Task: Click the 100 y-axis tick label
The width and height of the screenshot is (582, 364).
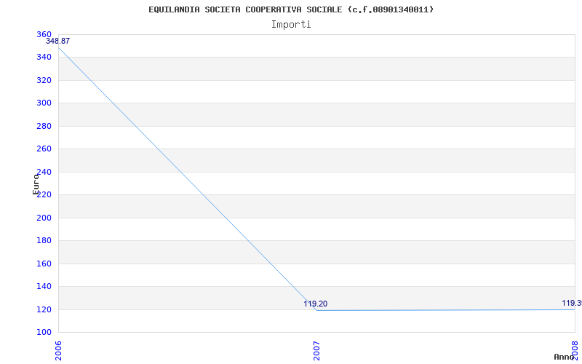Action: tap(44, 333)
